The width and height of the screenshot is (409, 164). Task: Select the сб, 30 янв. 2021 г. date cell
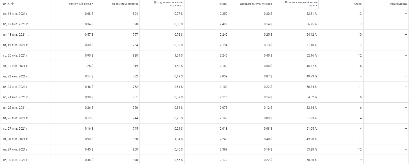click(x=16, y=160)
